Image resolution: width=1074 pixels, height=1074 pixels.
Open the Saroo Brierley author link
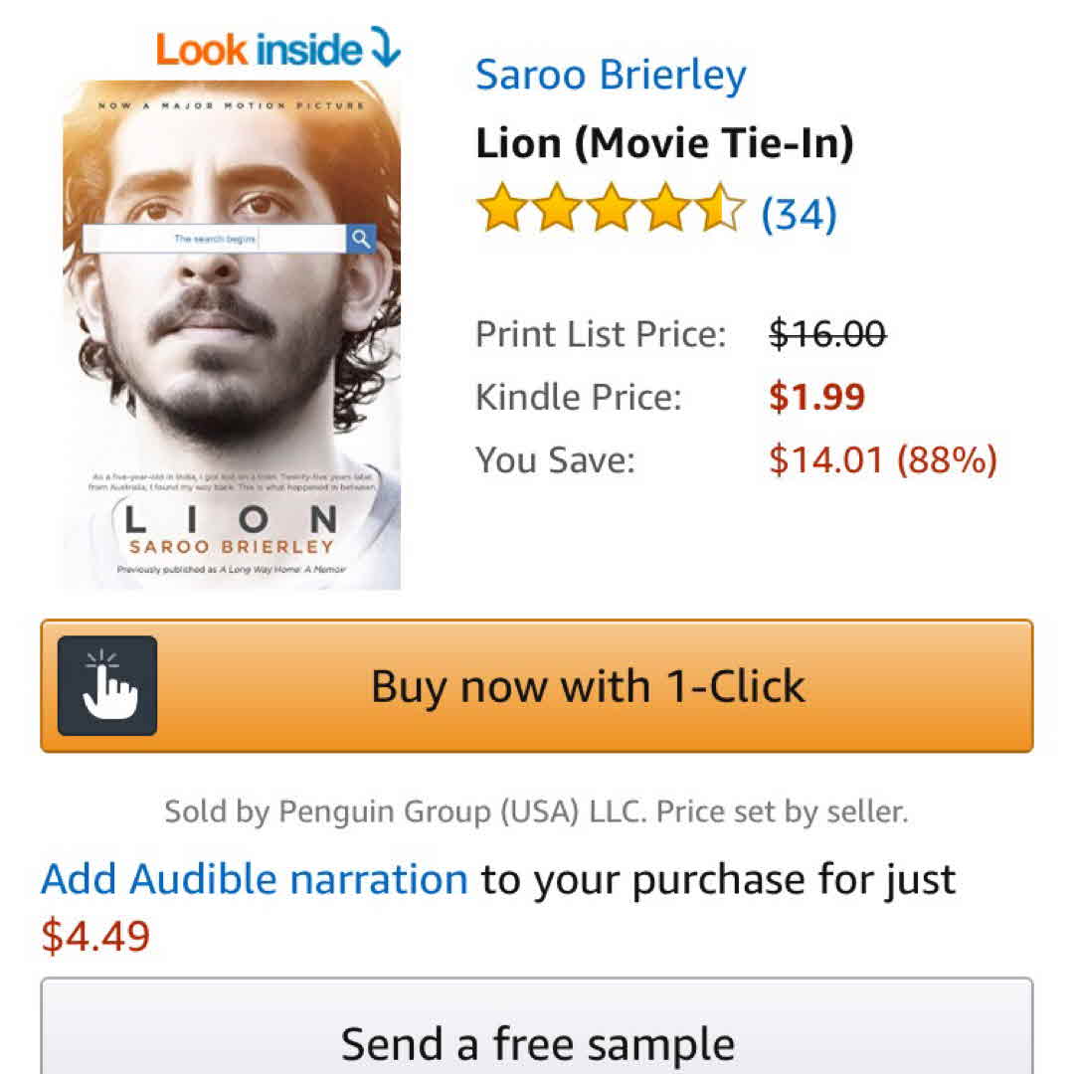click(x=611, y=76)
